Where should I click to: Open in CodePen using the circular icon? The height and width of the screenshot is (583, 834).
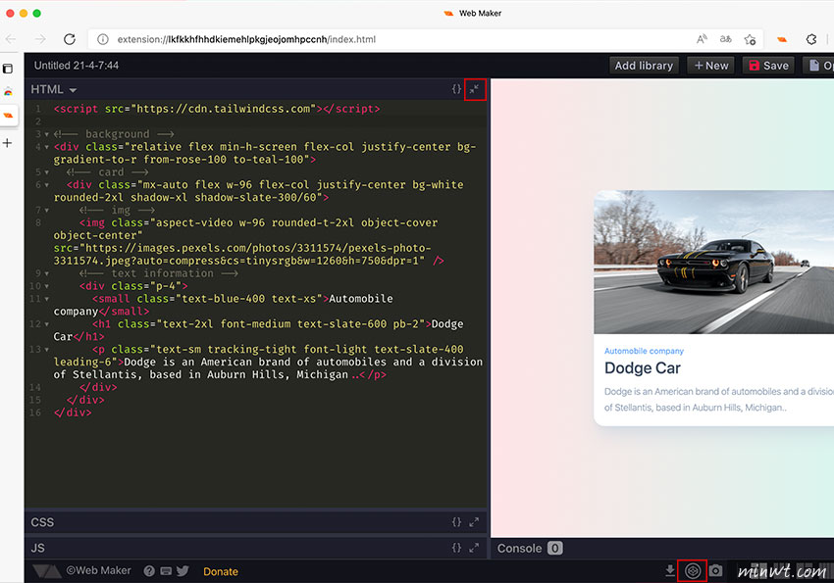[692, 571]
